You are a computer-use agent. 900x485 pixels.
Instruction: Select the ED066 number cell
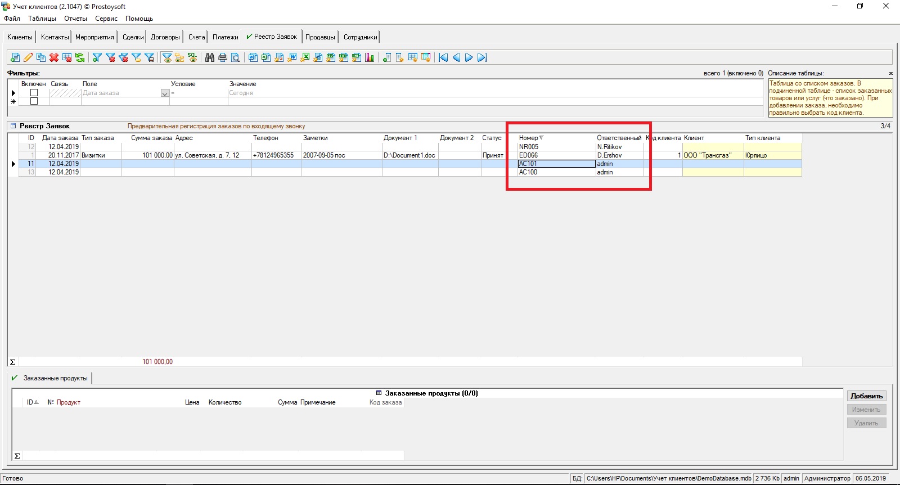tap(556, 155)
